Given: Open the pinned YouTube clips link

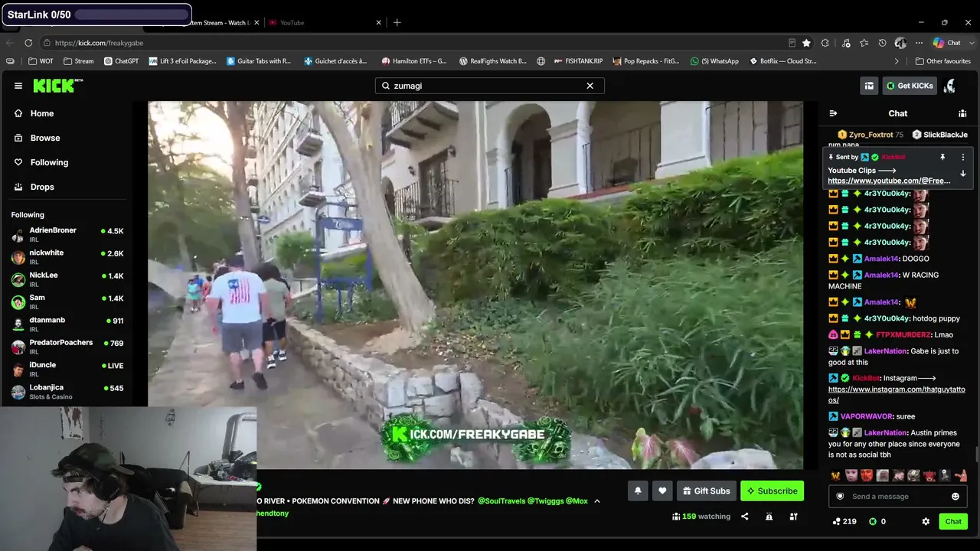Looking at the screenshot, I should 889,181.
